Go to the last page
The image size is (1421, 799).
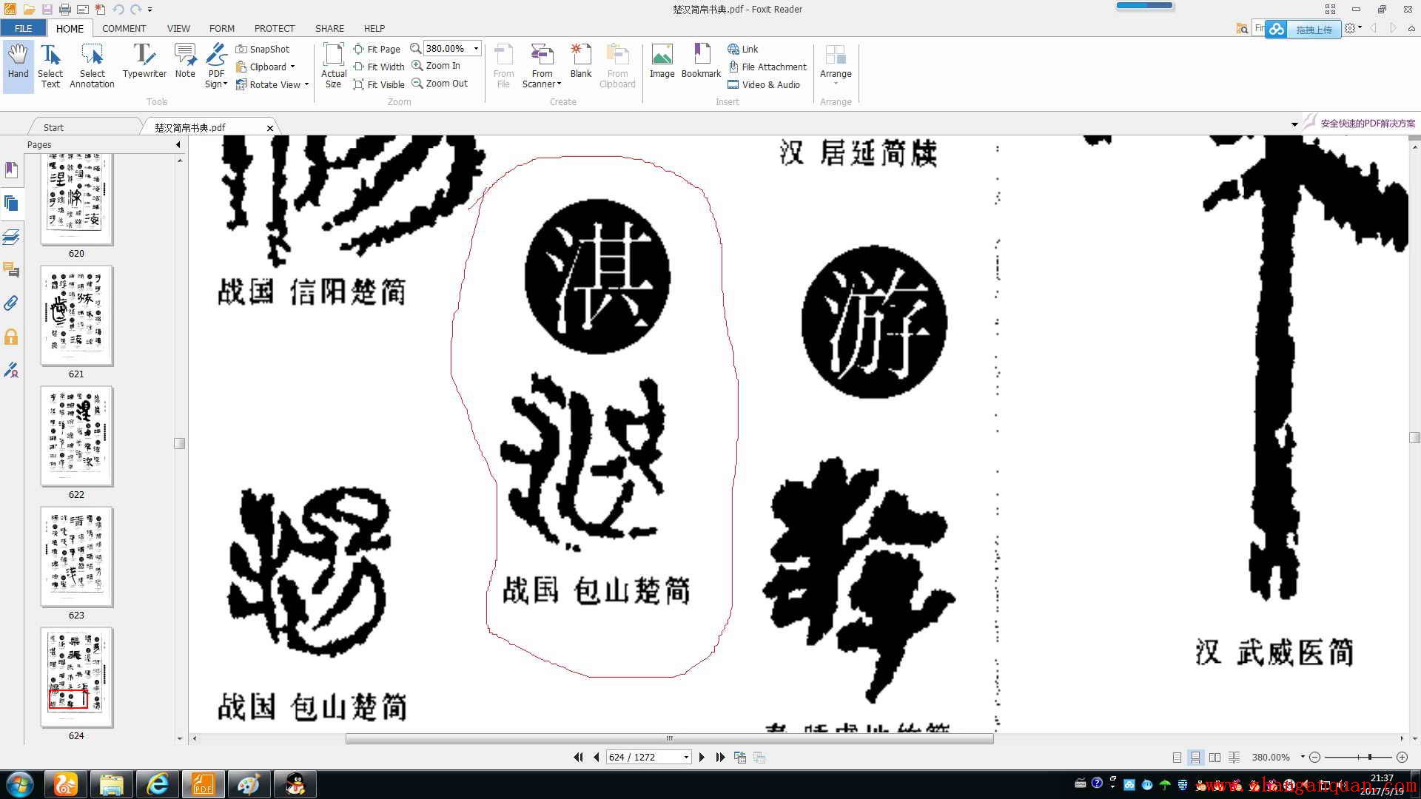click(720, 757)
